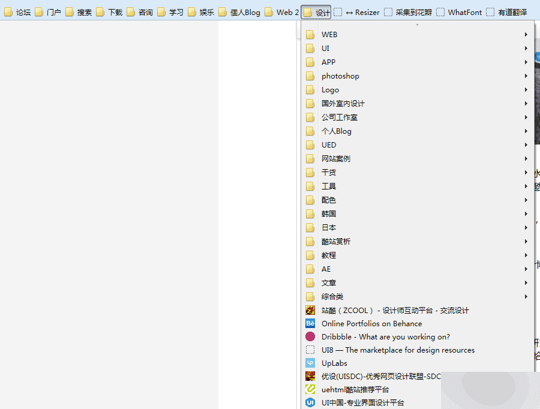Screen dimensions: 540x409
Task: Open the Dribbble pink ball icon
Action: point(310,336)
